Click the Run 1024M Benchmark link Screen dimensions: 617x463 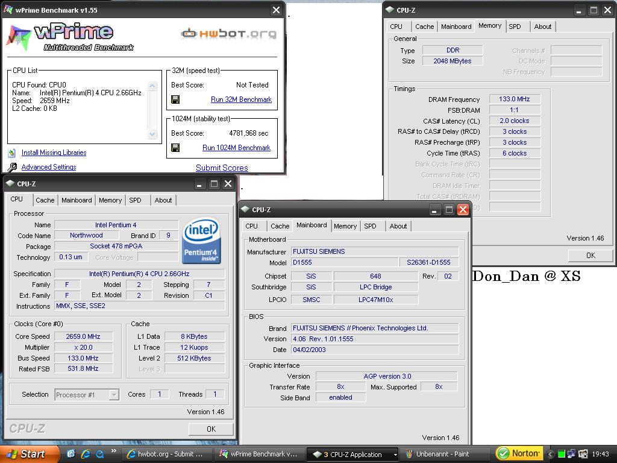[236, 147]
